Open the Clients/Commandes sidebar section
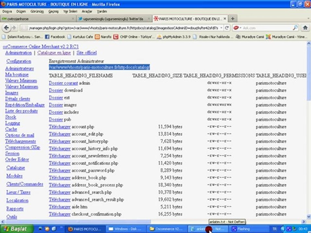Image resolution: width=311 pixels, height=233 pixels. (x=25, y=184)
